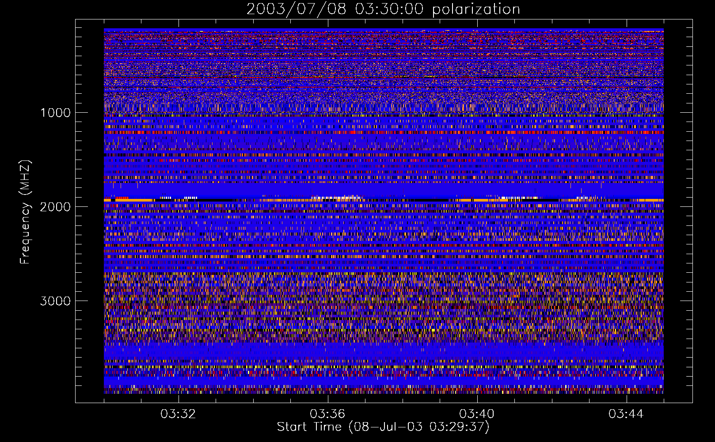The height and width of the screenshot is (442, 715).
Task: Click the 03:36 time tick label
Action: click(x=327, y=414)
